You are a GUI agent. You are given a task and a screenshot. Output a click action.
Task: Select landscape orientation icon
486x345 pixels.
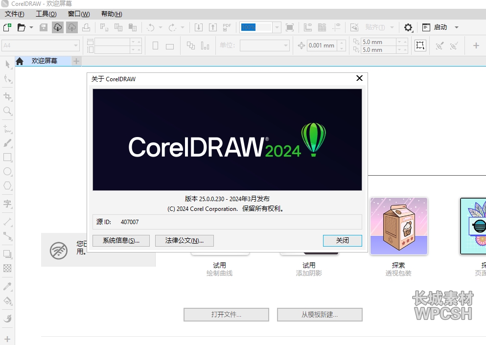coord(169,46)
